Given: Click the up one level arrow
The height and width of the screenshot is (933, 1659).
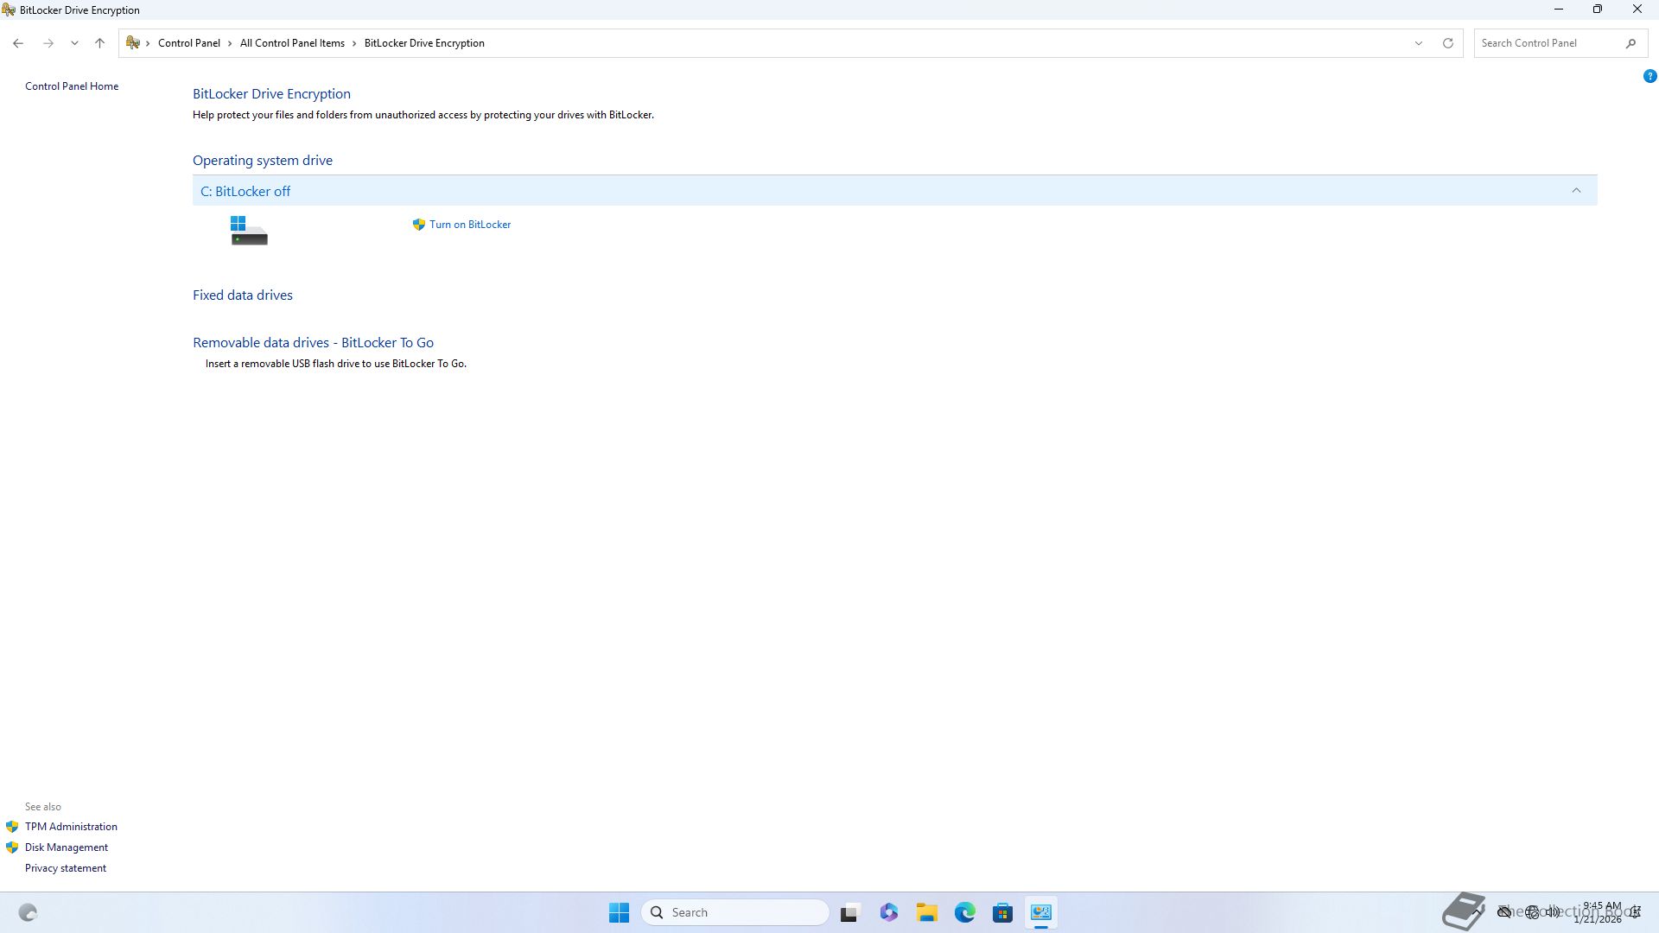Looking at the screenshot, I should (x=99, y=43).
